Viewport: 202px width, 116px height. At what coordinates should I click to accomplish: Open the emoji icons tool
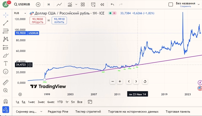point(6,72)
